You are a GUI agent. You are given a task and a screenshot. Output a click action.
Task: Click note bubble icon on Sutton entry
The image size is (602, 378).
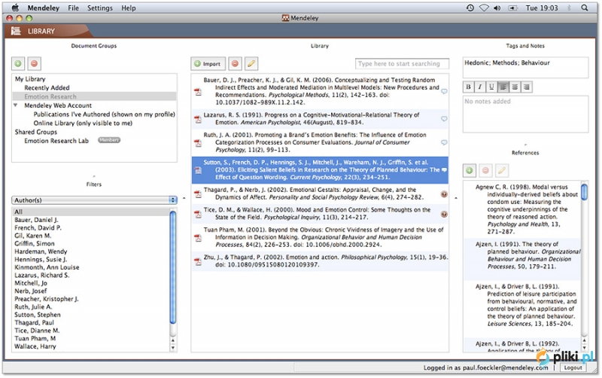[x=444, y=169]
